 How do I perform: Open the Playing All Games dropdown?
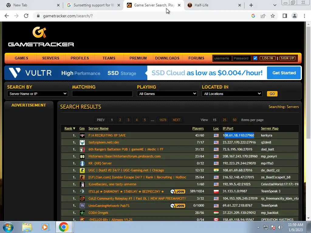tap(167, 94)
